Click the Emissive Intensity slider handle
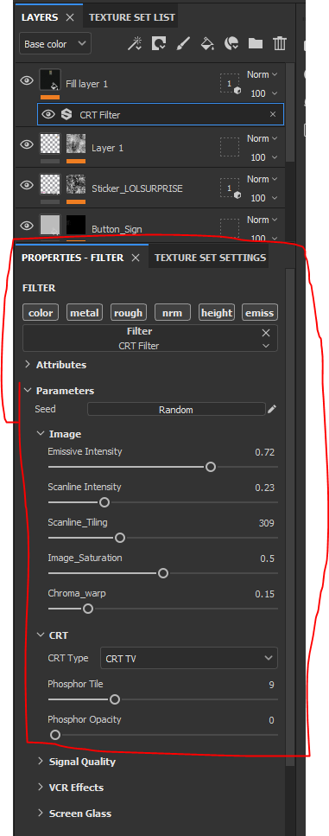Image resolution: width=329 pixels, height=836 pixels. (x=211, y=467)
